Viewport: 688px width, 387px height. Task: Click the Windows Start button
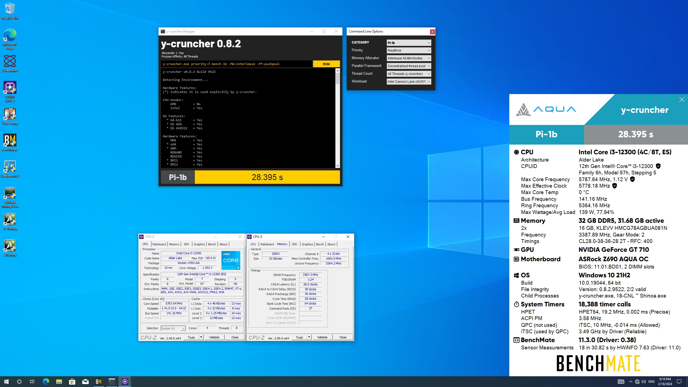[6, 381]
